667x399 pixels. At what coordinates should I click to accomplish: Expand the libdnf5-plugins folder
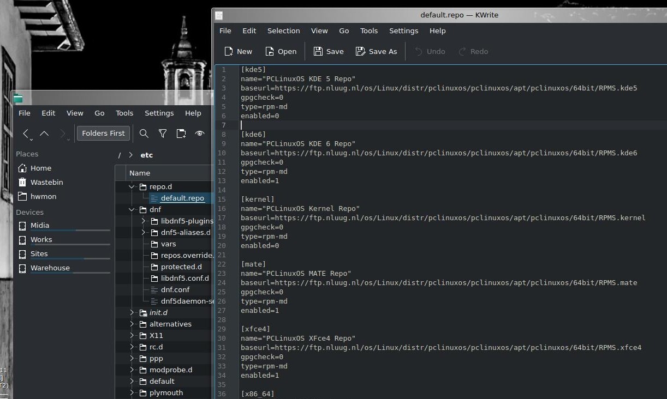(143, 221)
